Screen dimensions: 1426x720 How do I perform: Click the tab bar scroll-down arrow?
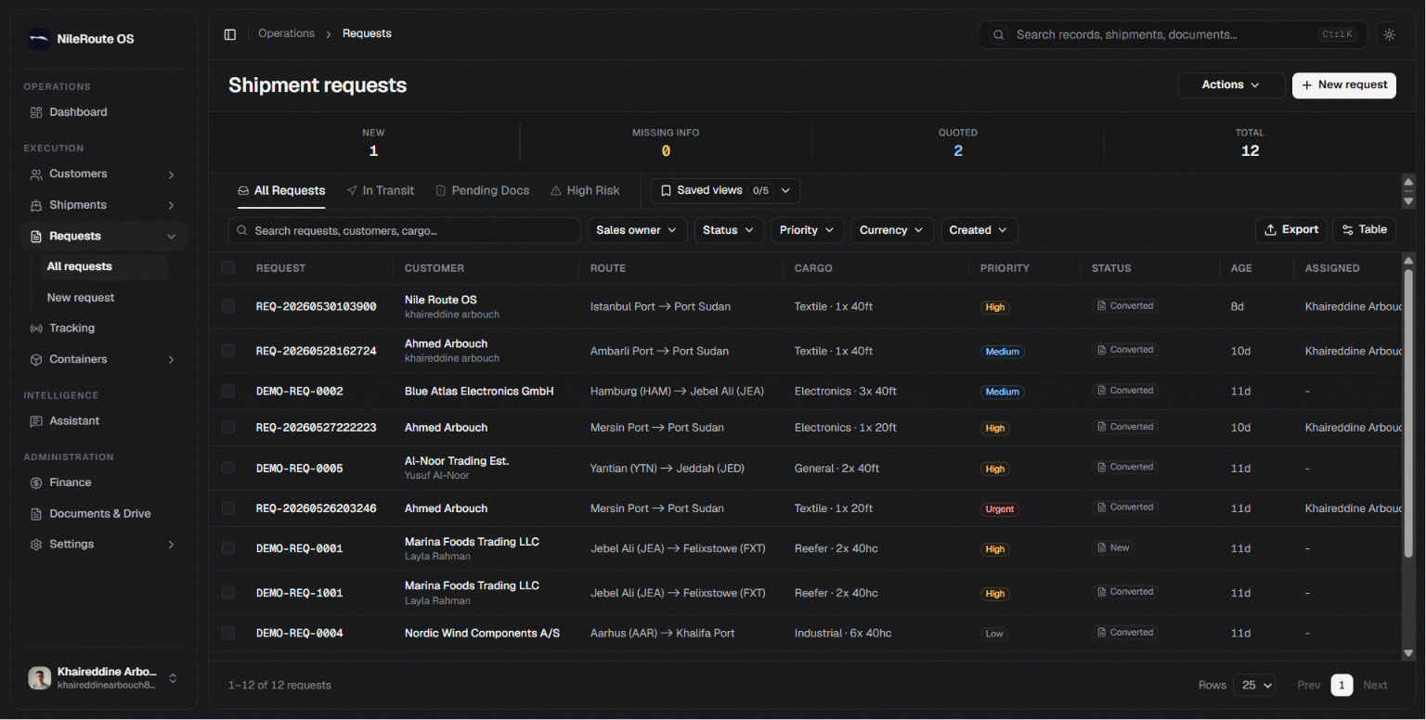pyautogui.click(x=1408, y=201)
